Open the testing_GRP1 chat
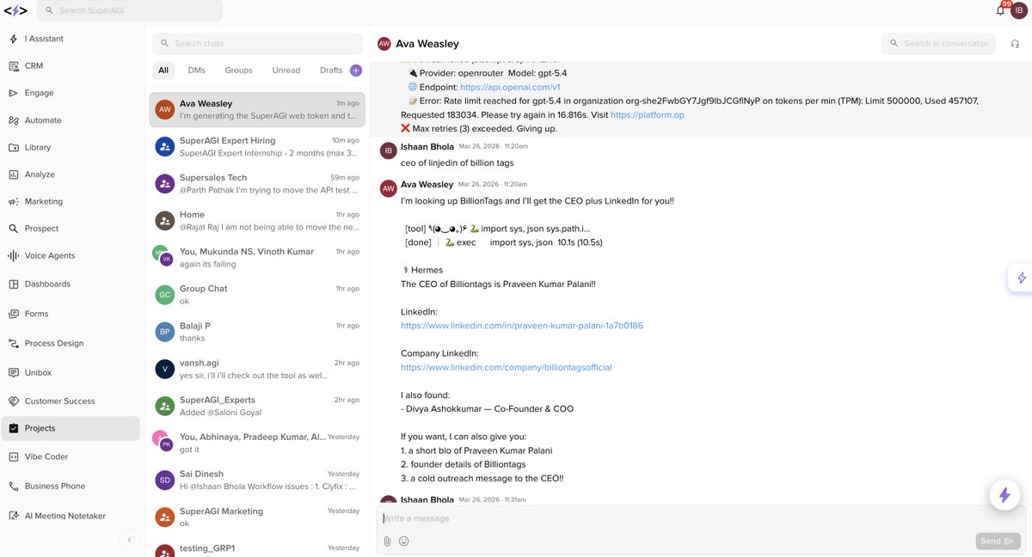This screenshot has width=1032, height=557. [257, 548]
